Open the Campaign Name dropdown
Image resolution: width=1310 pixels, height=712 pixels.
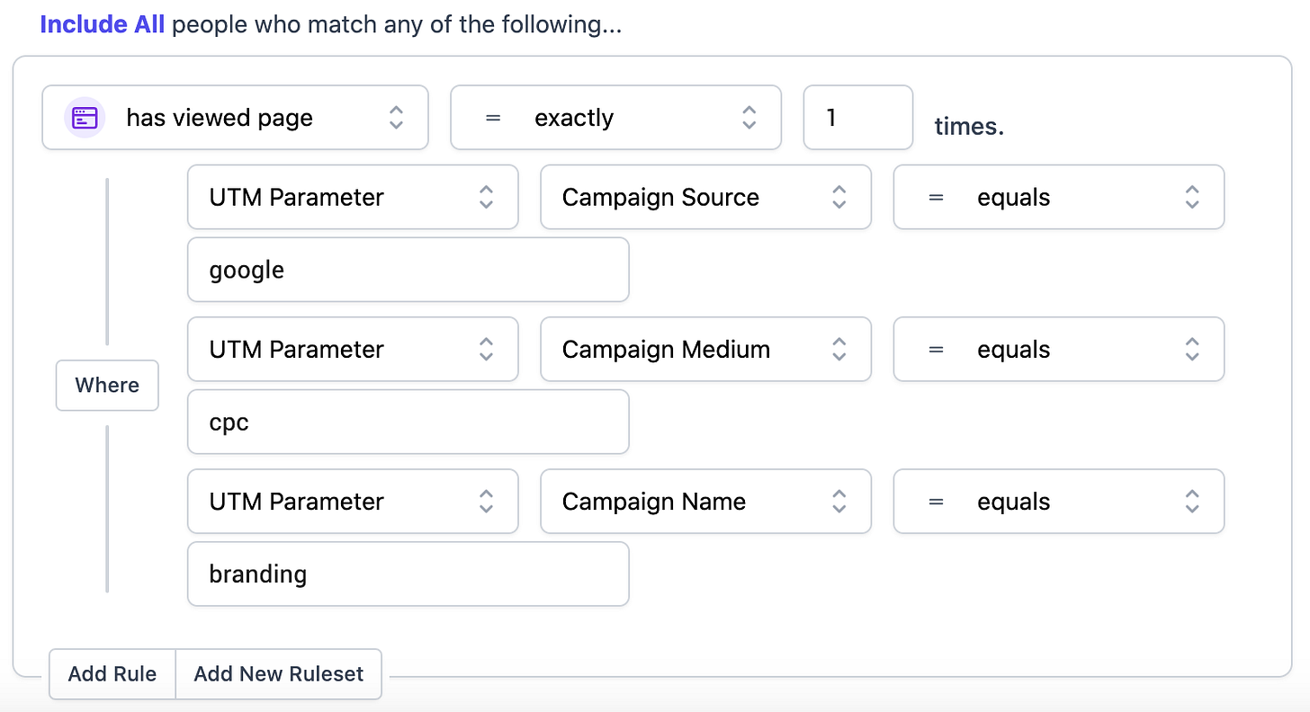705,501
